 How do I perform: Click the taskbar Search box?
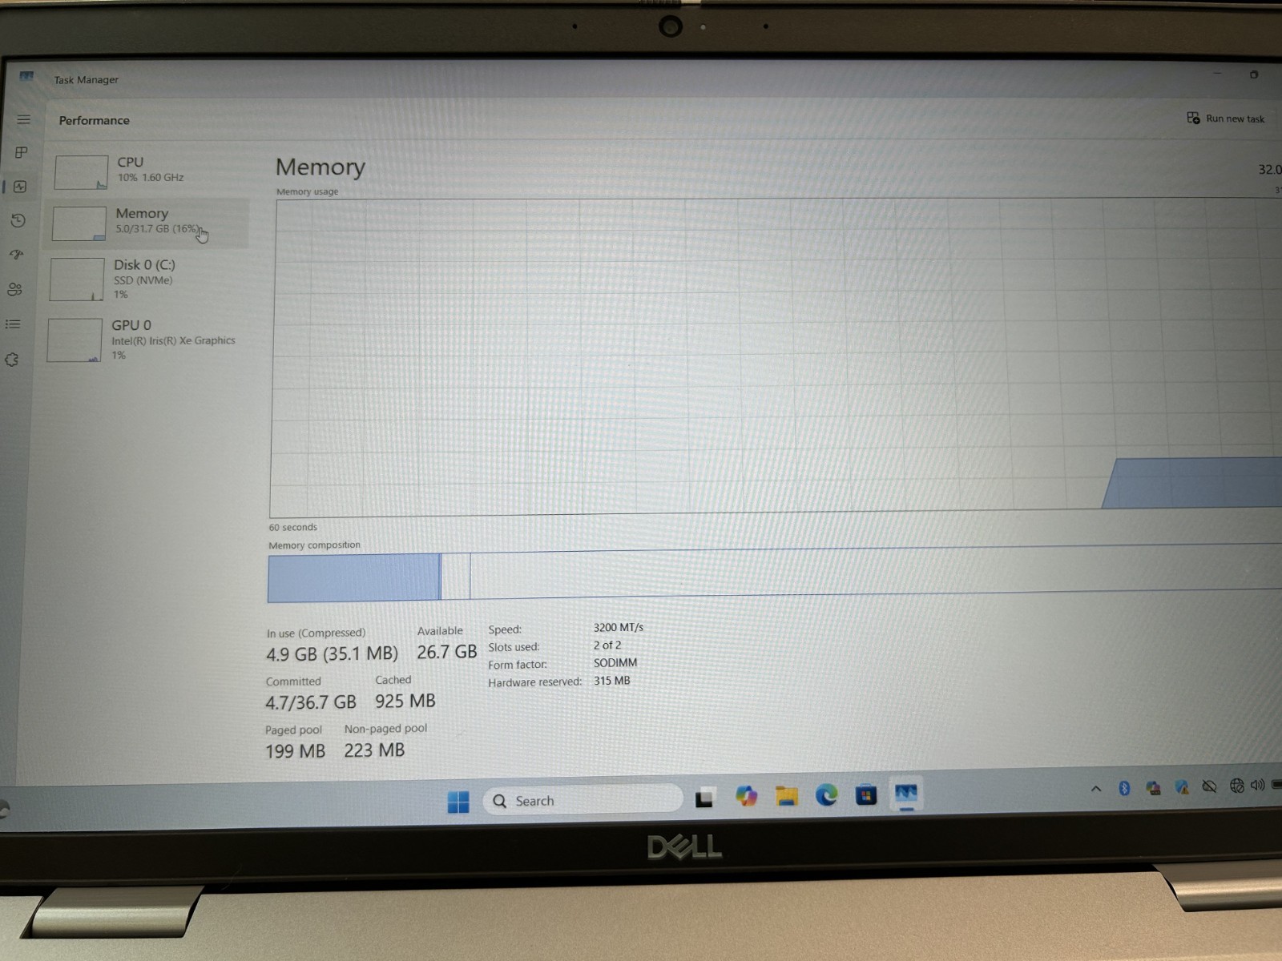click(583, 800)
